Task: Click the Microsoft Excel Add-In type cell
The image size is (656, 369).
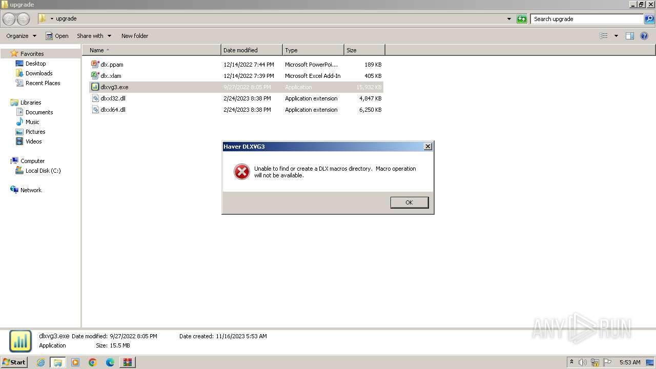Action: 313,76
